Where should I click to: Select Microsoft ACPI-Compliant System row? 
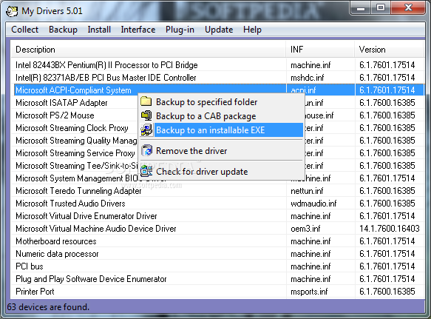pos(218,90)
